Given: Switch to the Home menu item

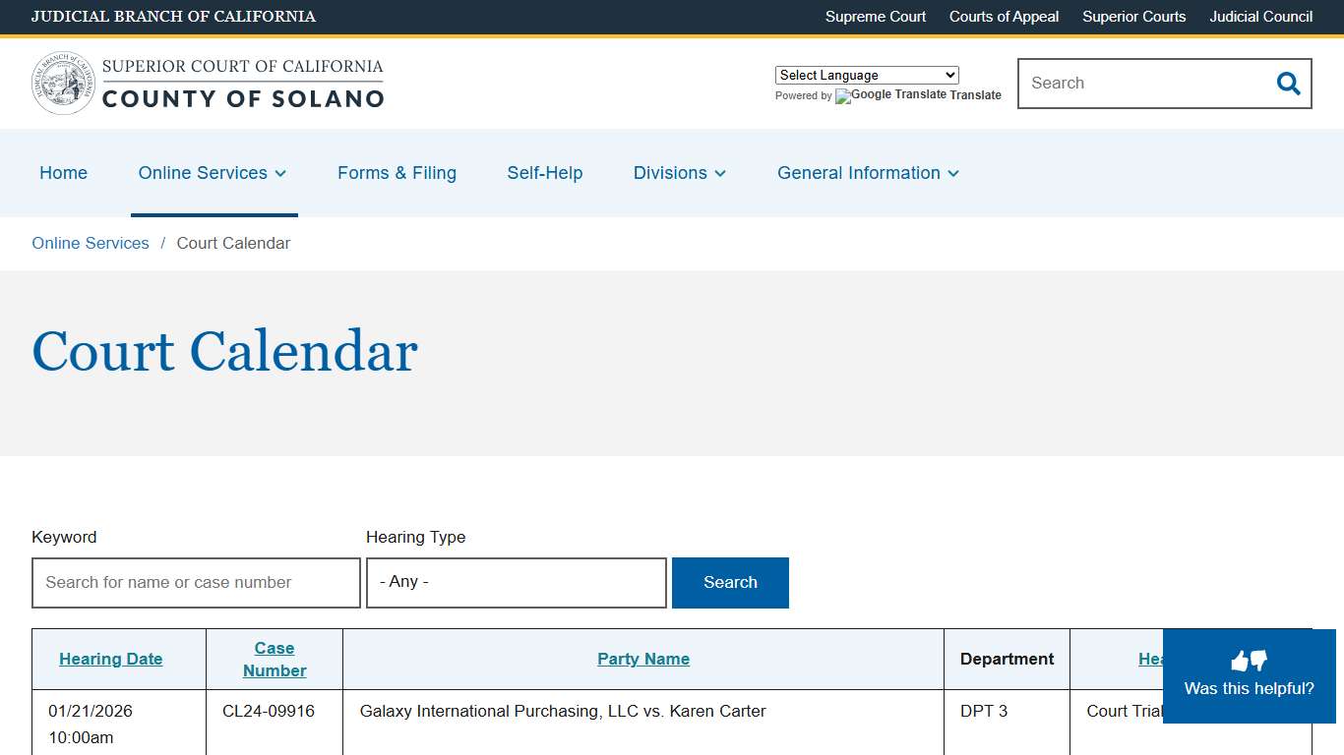Looking at the screenshot, I should point(63,173).
